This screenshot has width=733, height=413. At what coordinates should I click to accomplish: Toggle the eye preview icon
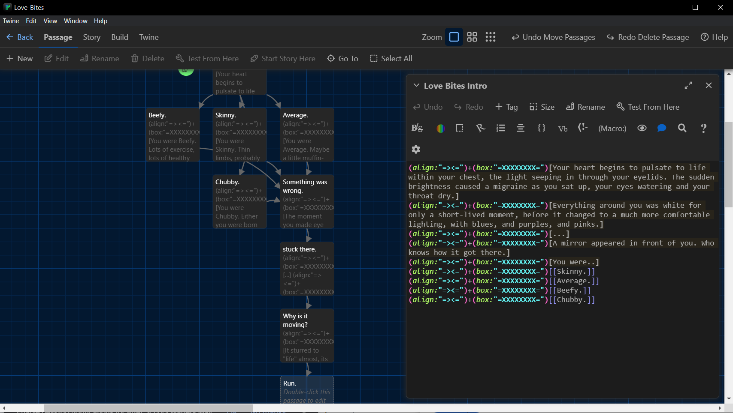[x=642, y=128]
